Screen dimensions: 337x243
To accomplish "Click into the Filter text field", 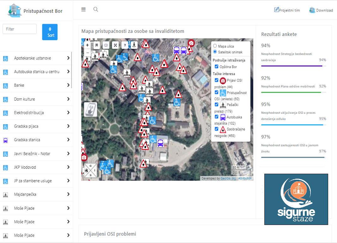I will pos(20,29).
